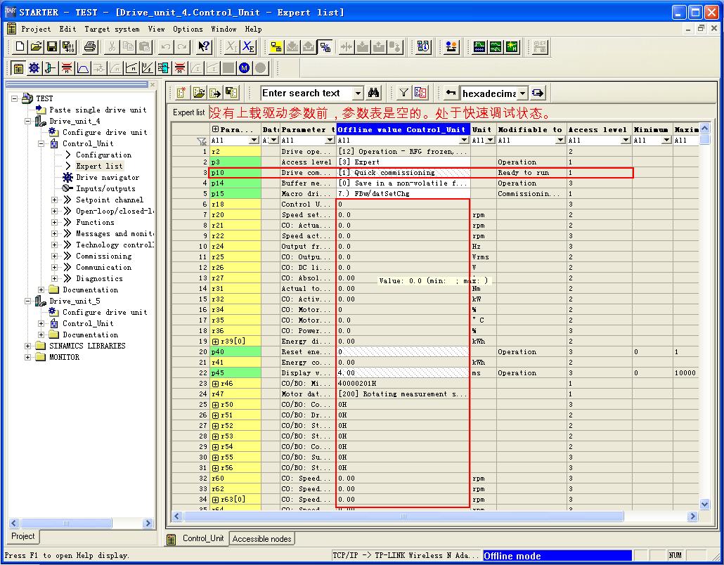Viewport: 724px width, 565px height.
Task: Select Inputs/outputs in the project tree
Action: point(105,188)
